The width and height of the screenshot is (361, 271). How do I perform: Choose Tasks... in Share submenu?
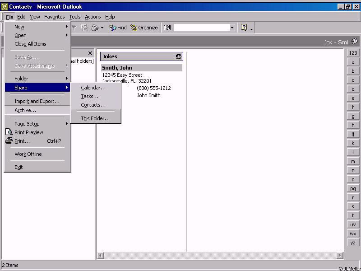tap(96, 96)
